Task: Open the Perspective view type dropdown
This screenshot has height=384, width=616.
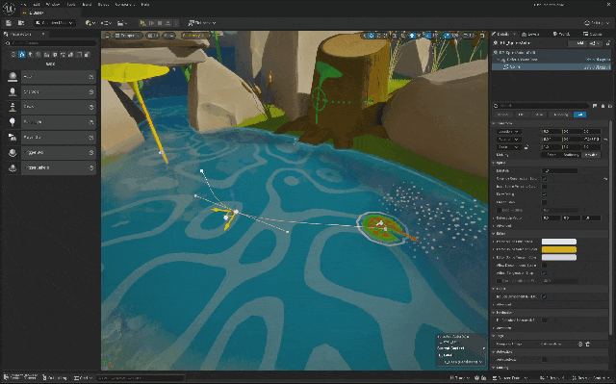Action: (128, 36)
